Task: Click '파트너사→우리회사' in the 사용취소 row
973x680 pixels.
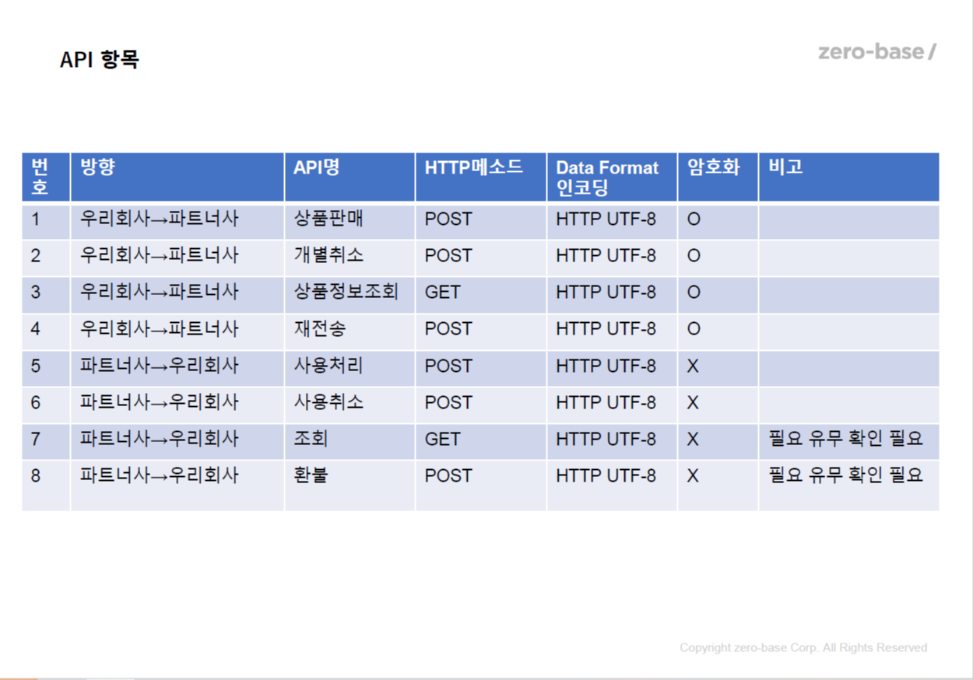Action: [x=177, y=404]
